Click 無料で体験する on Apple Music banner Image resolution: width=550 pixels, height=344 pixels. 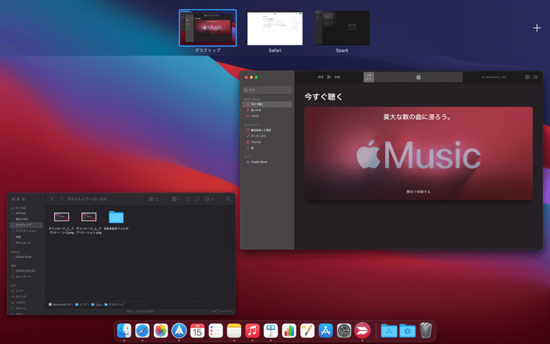418,192
